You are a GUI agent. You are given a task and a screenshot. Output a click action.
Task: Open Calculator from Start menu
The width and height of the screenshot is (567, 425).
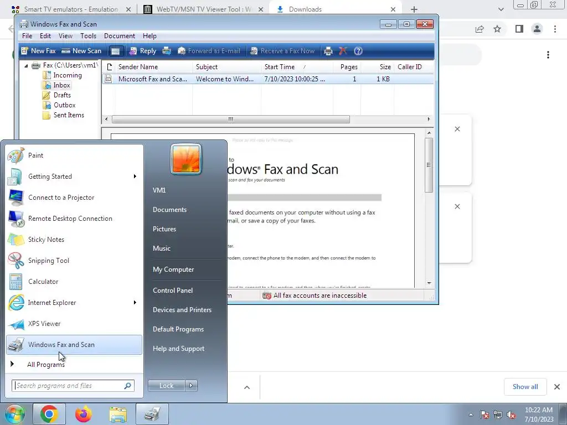coord(75,282)
